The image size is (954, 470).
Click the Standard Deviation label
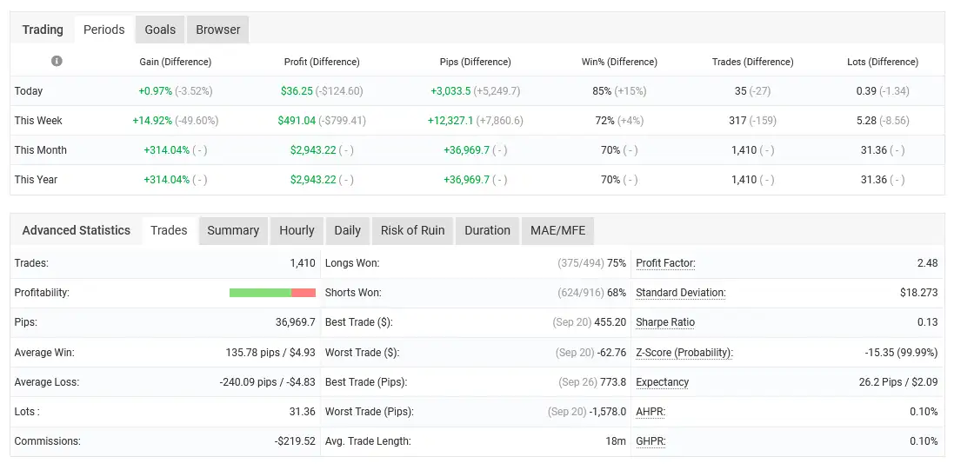[x=680, y=293]
